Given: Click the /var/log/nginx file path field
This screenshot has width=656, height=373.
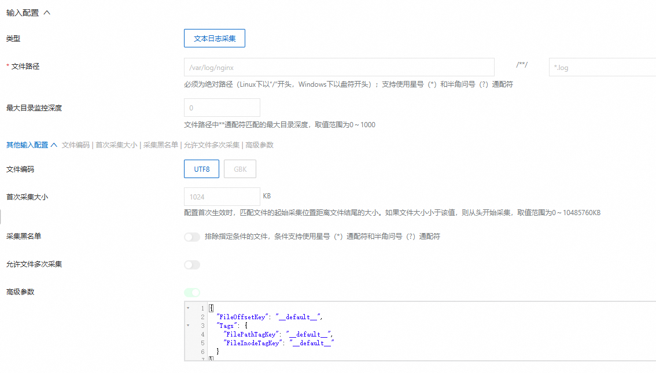Looking at the screenshot, I should tap(338, 67).
